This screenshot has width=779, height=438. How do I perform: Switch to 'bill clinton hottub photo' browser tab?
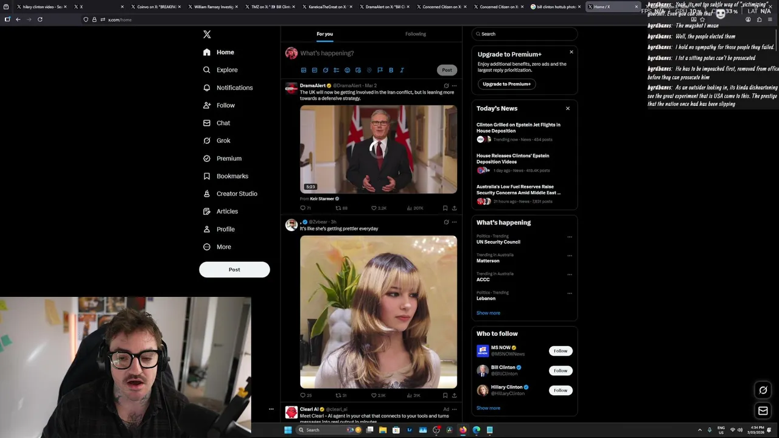556,7
